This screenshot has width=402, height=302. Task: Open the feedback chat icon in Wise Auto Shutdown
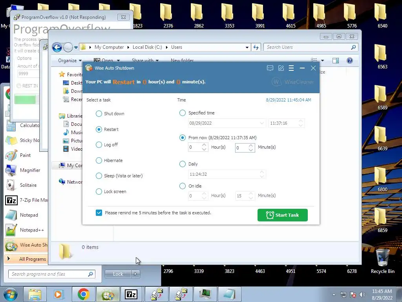270,68
